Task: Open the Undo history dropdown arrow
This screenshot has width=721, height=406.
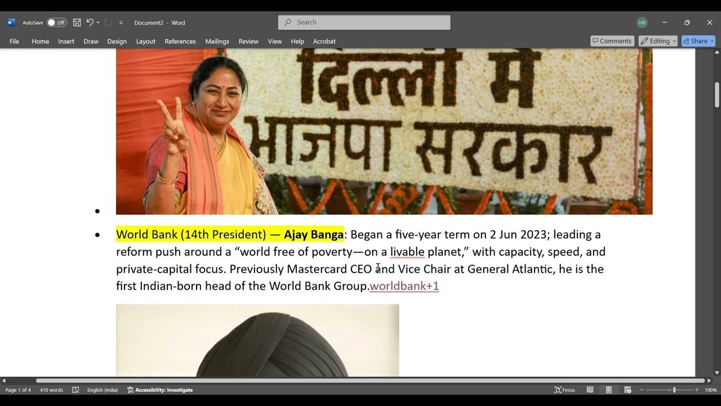Action: [x=98, y=23]
